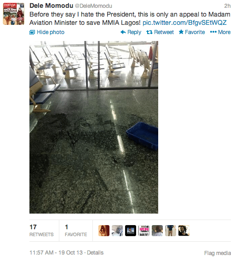235x261 pixels.
Task: View the 17 Retweets list
Action: coord(41,231)
